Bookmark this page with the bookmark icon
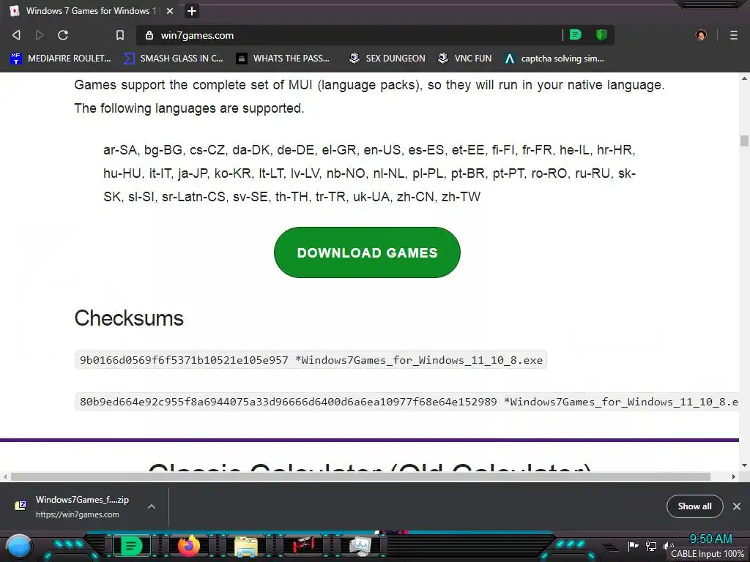 120,35
